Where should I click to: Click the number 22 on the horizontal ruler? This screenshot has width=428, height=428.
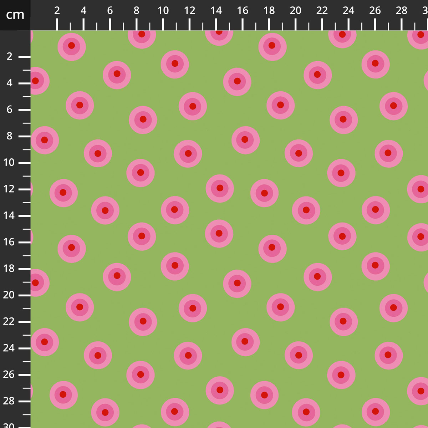[x=322, y=10]
